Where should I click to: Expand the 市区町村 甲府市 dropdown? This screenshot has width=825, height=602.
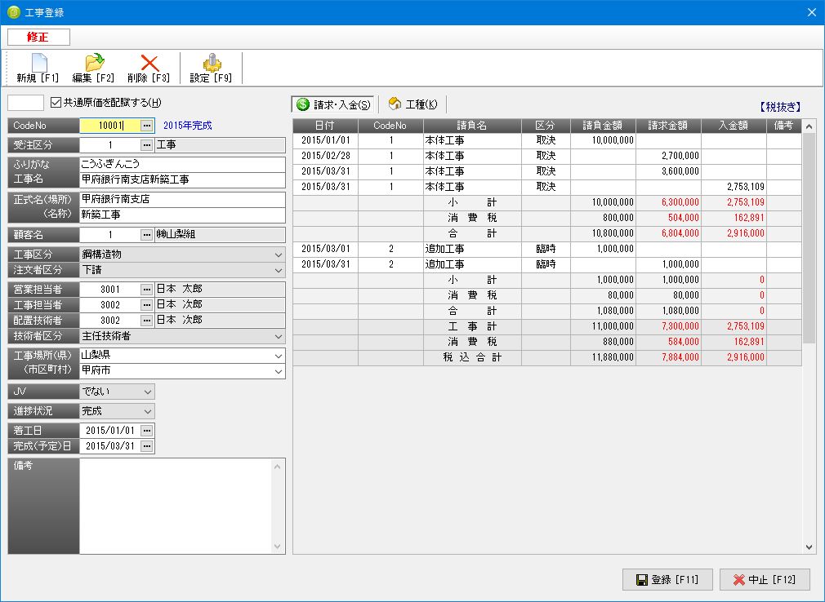click(279, 371)
